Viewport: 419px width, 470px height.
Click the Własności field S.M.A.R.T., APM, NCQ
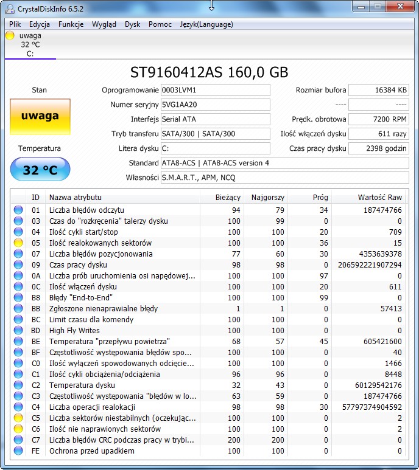[285, 178]
